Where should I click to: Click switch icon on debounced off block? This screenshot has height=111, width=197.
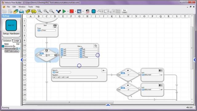(161, 85)
